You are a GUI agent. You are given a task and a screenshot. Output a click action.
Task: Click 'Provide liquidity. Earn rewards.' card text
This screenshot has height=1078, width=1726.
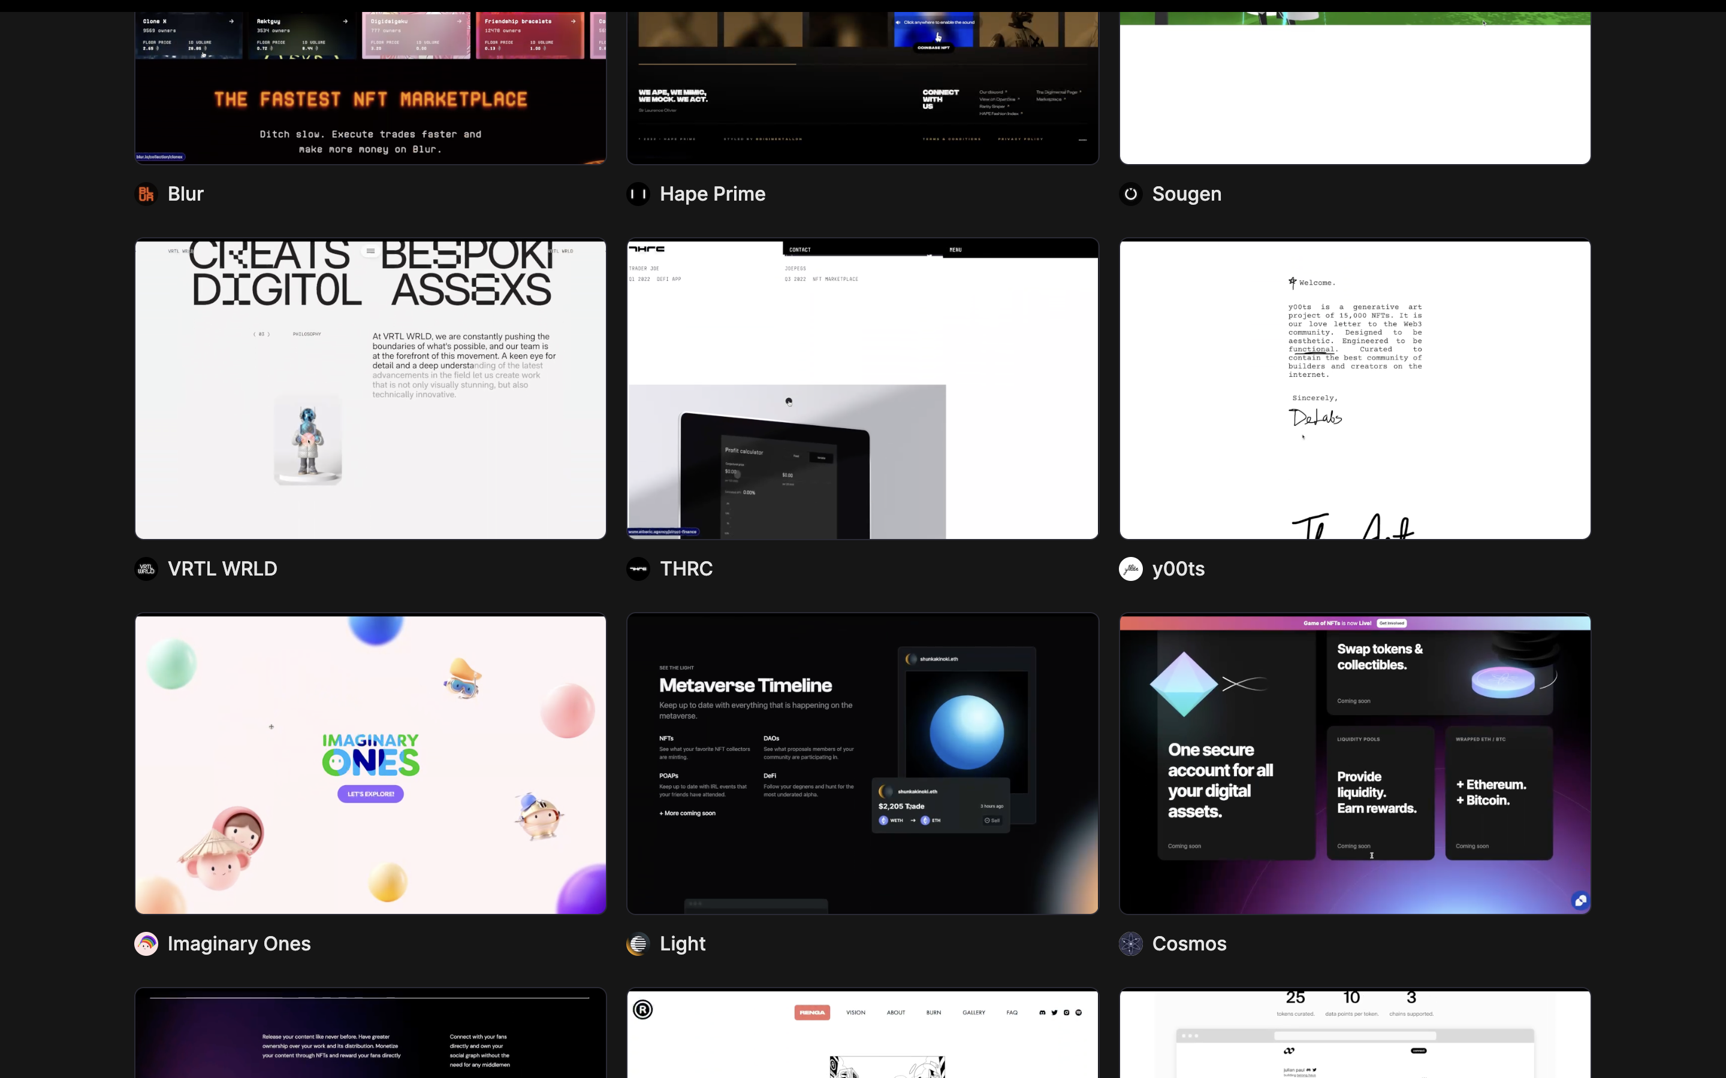1377,792
